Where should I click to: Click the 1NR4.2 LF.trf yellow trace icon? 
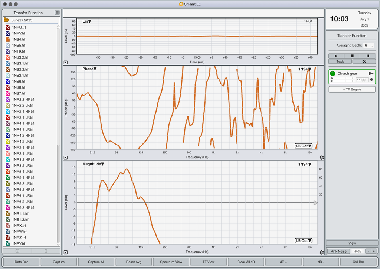click(x=7, y=142)
